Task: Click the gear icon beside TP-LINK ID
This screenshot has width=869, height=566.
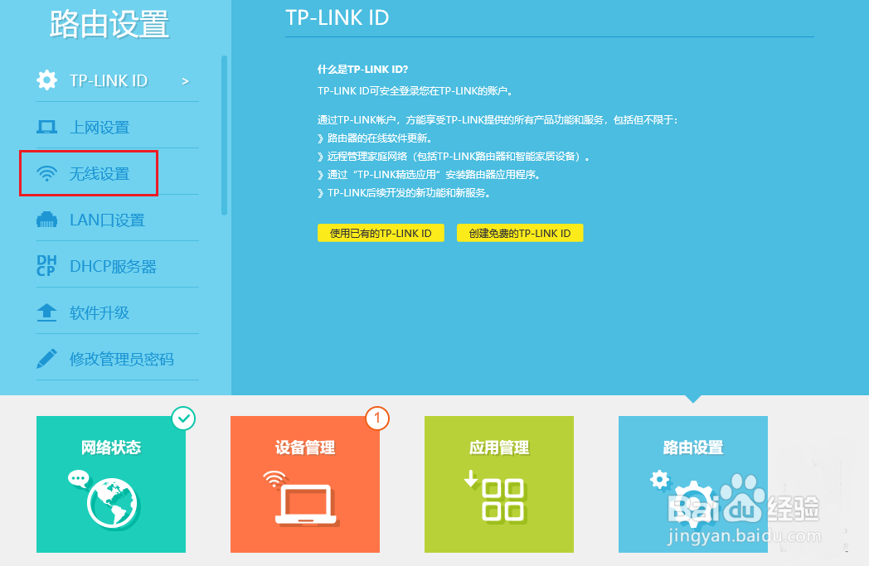Action: coord(46,80)
